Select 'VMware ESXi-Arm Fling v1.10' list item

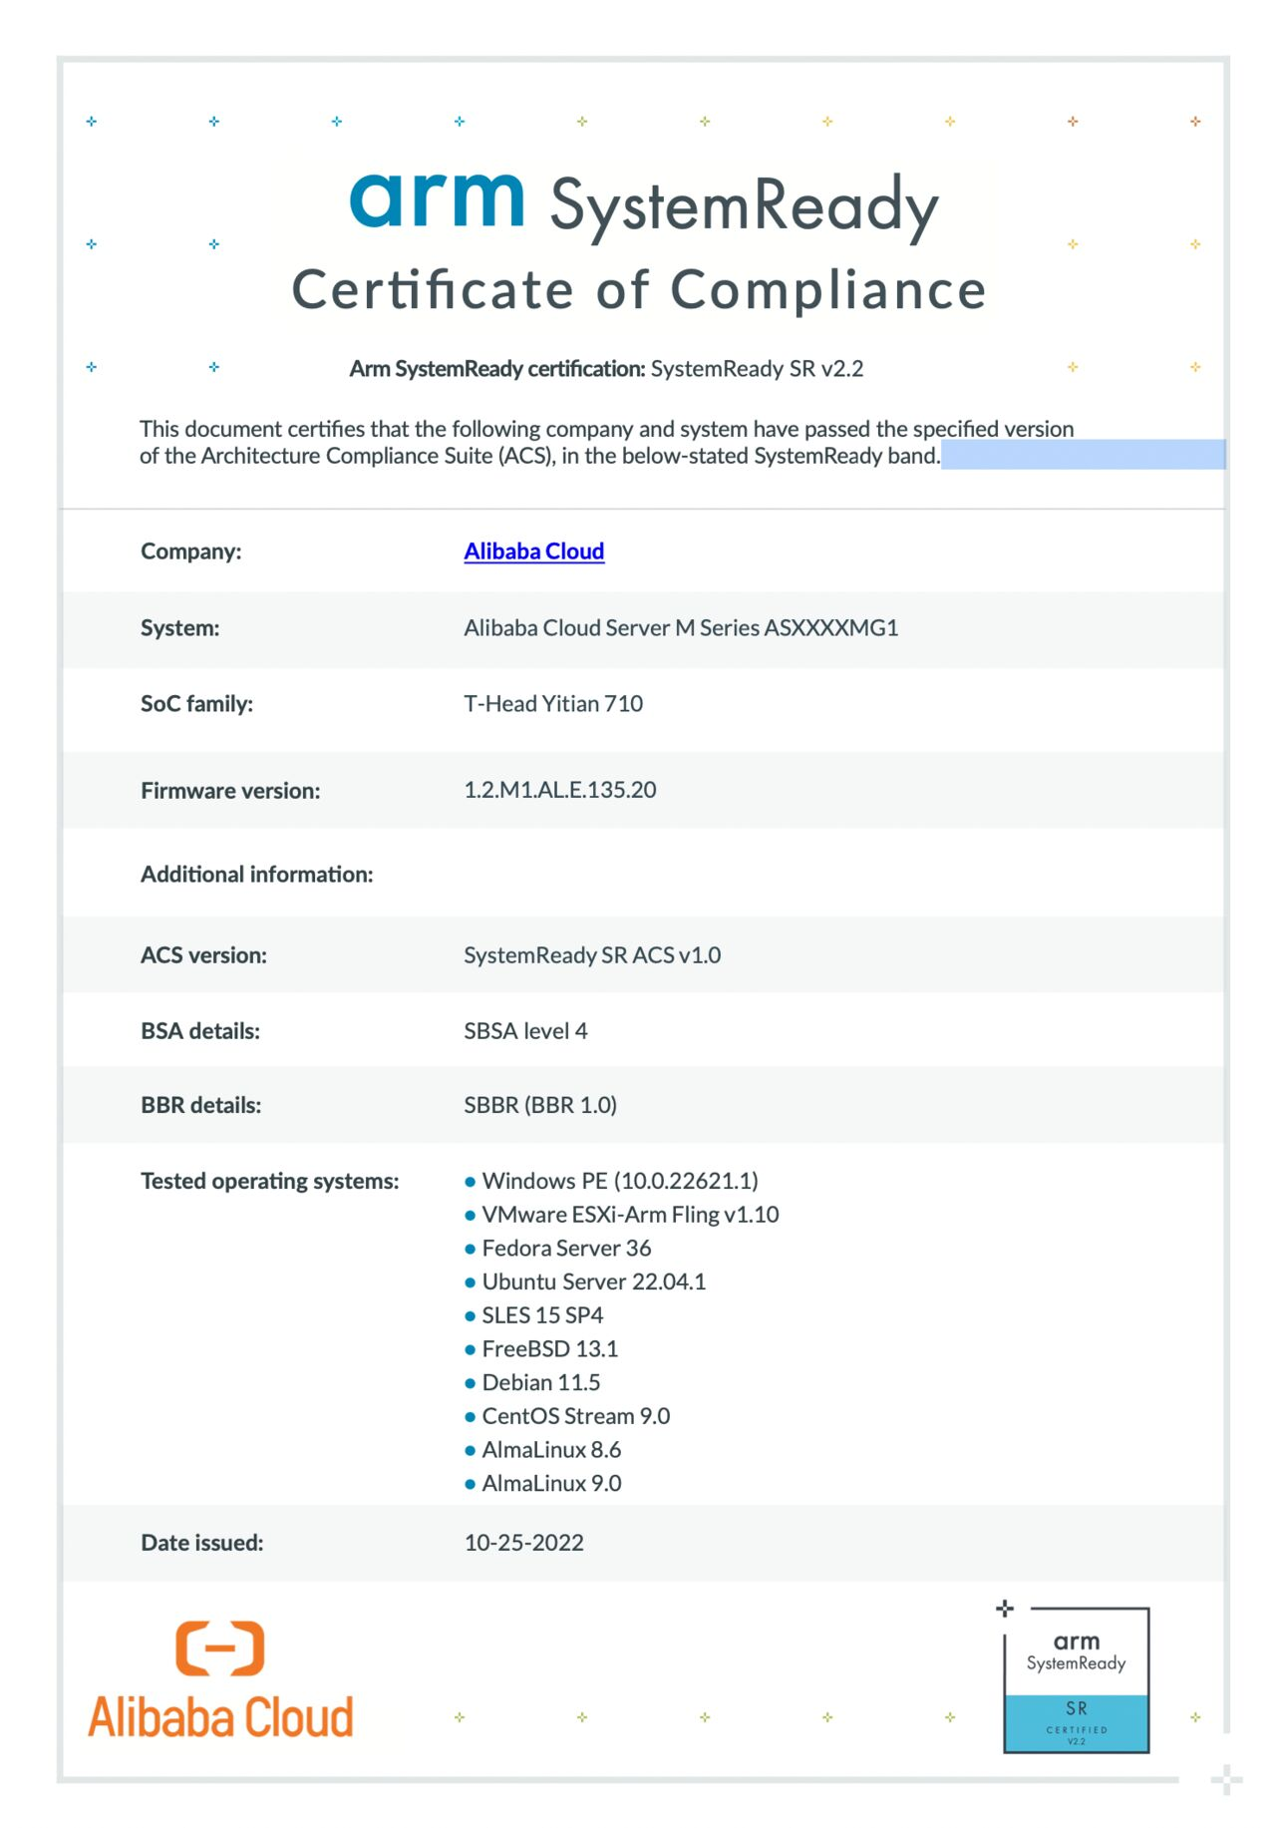click(630, 1215)
